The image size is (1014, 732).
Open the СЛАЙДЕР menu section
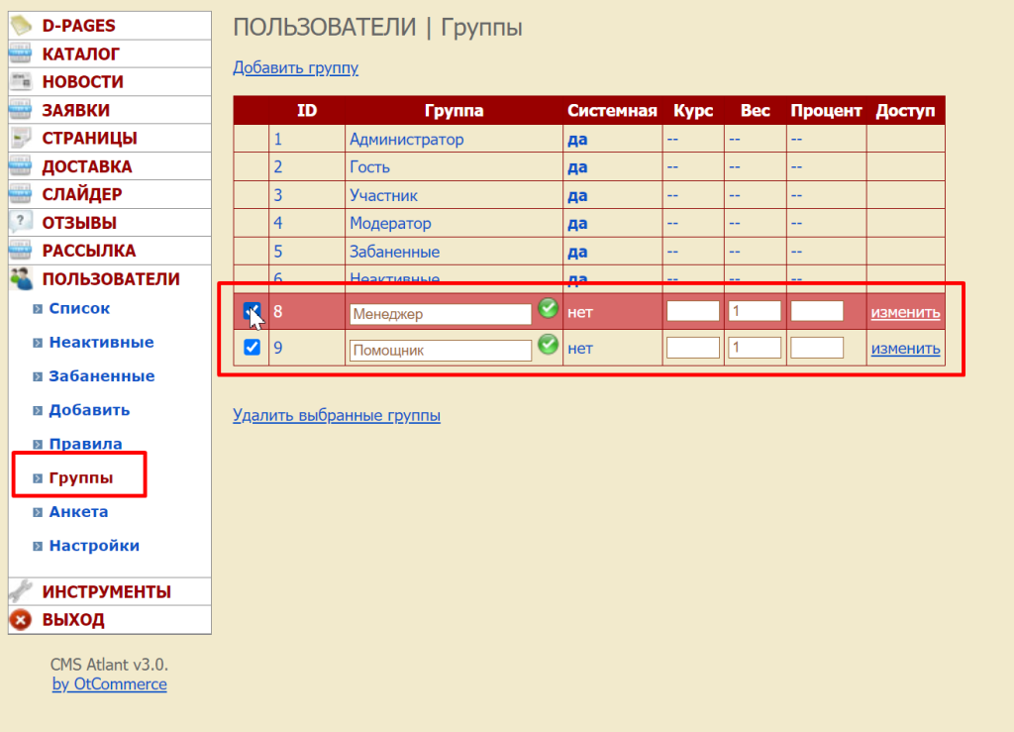click(82, 194)
